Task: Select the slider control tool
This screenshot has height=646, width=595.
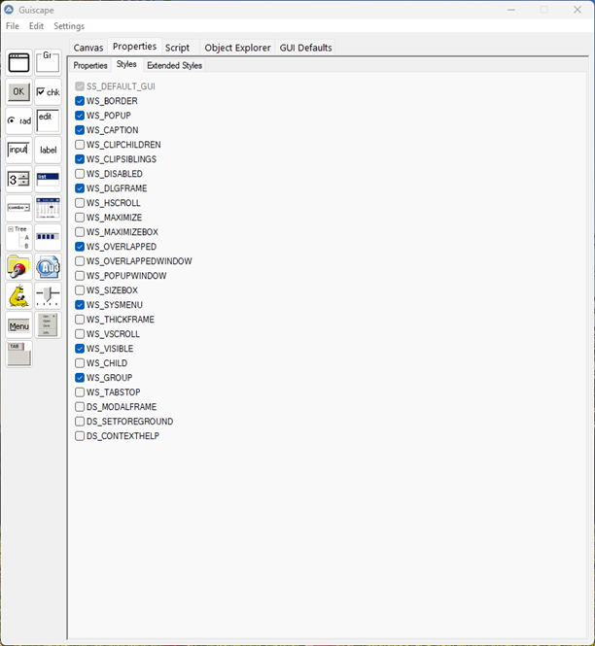Action: [48, 296]
